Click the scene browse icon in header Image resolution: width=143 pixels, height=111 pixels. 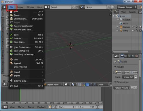(82, 7)
